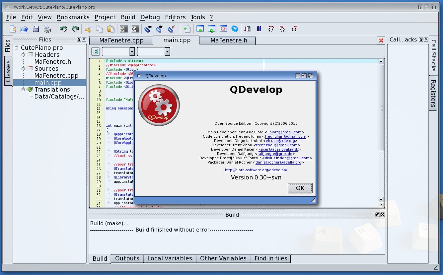
Task: Open the biord-software.org/qdevelop link
Action: point(256,170)
